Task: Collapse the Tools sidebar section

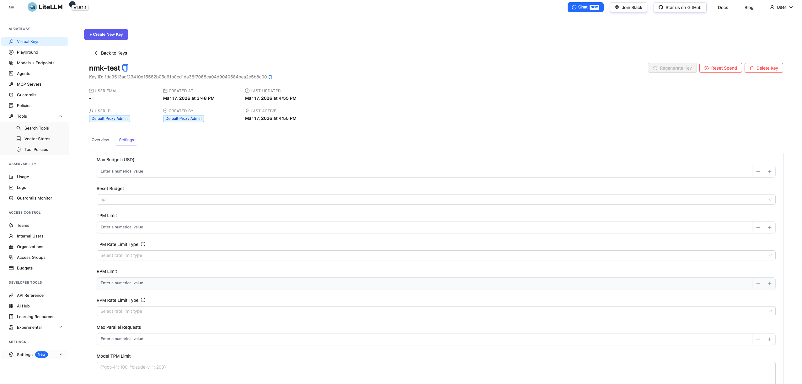Action: (x=61, y=116)
